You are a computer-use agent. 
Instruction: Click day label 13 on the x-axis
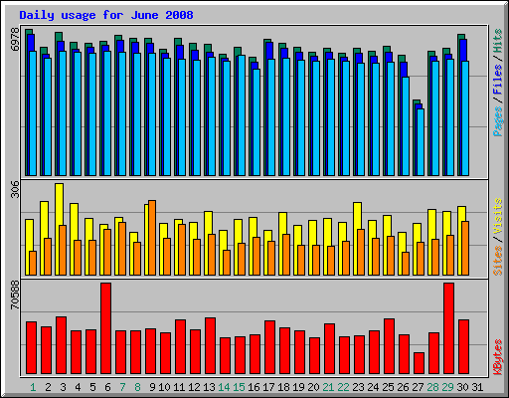point(209,387)
